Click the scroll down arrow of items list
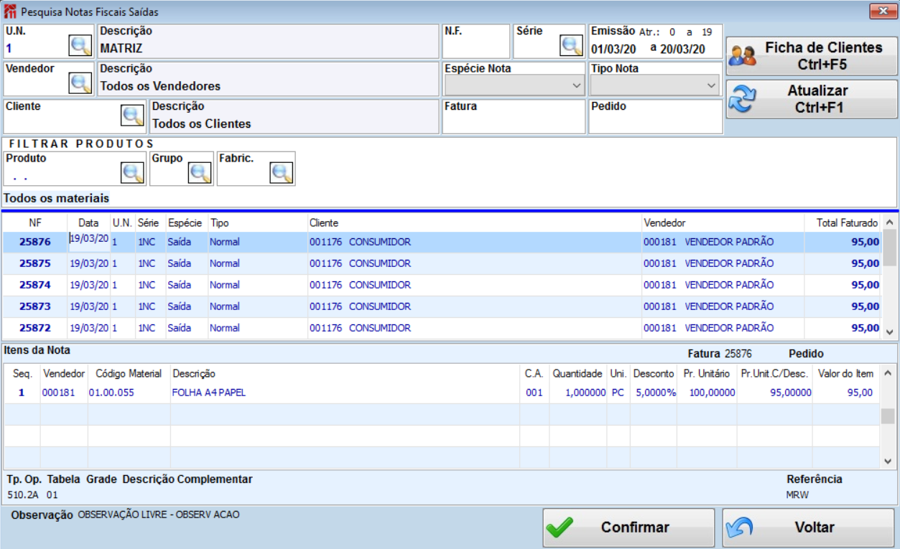 click(x=888, y=461)
